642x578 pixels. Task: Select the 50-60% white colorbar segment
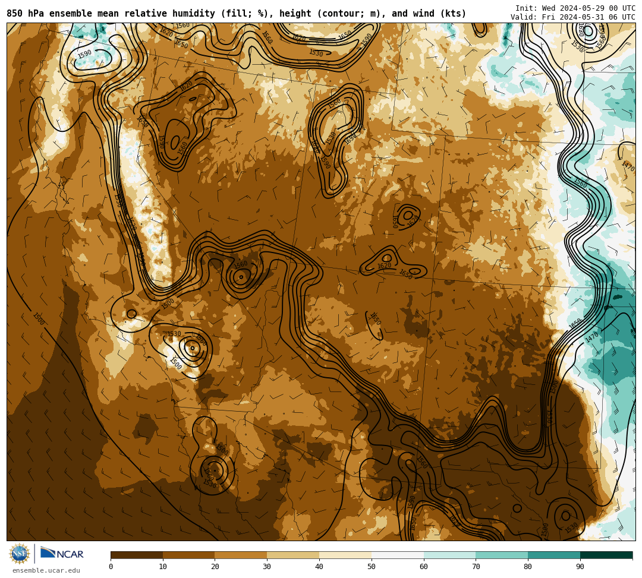(x=398, y=555)
